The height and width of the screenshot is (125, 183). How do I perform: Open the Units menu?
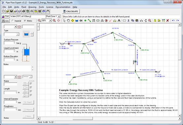click(17, 7)
